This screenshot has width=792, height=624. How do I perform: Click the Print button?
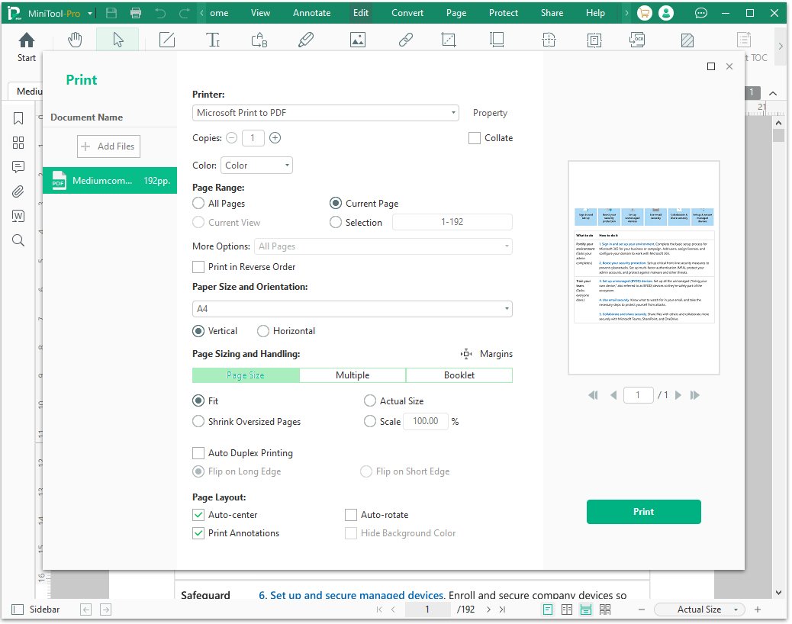tap(643, 512)
